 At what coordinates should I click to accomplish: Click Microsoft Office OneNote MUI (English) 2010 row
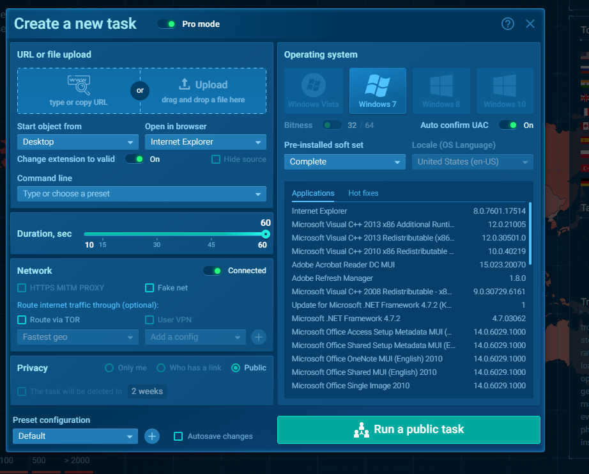coord(409,359)
